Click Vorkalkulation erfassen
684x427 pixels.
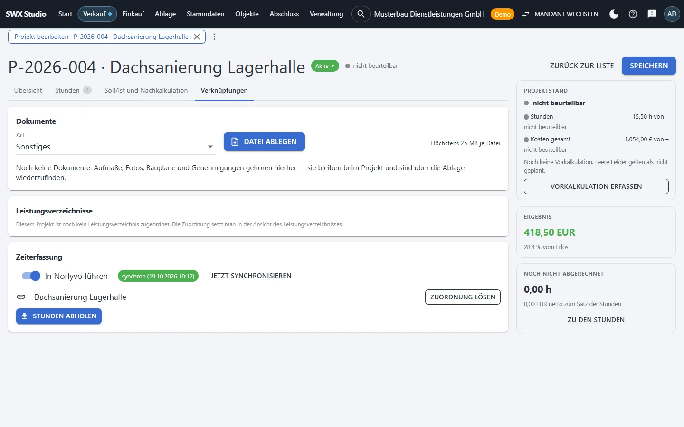coord(596,186)
